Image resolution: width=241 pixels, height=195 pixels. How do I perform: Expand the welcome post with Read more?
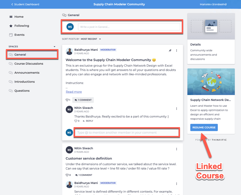pyautogui.click(x=74, y=92)
